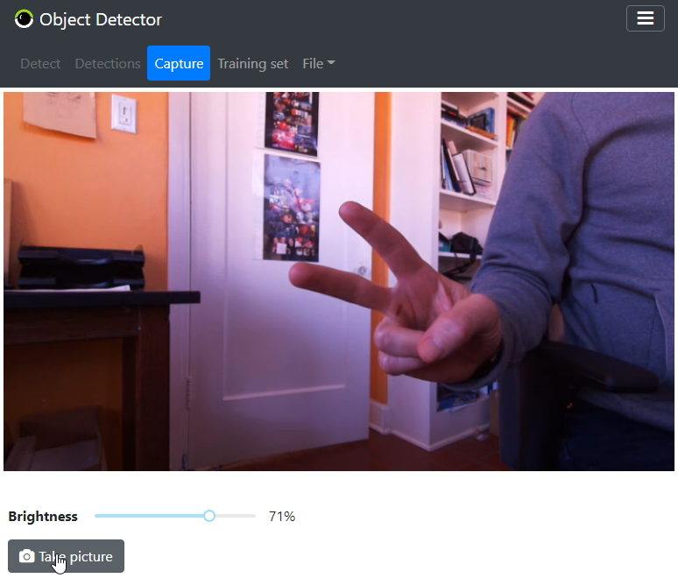Toggle the hamburger navigation menu
The width and height of the screenshot is (678, 585).
(x=645, y=18)
